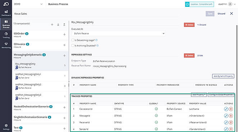The image size is (238, 132).
Task: Open the Add Property dropdown
Action: point(199,95)
